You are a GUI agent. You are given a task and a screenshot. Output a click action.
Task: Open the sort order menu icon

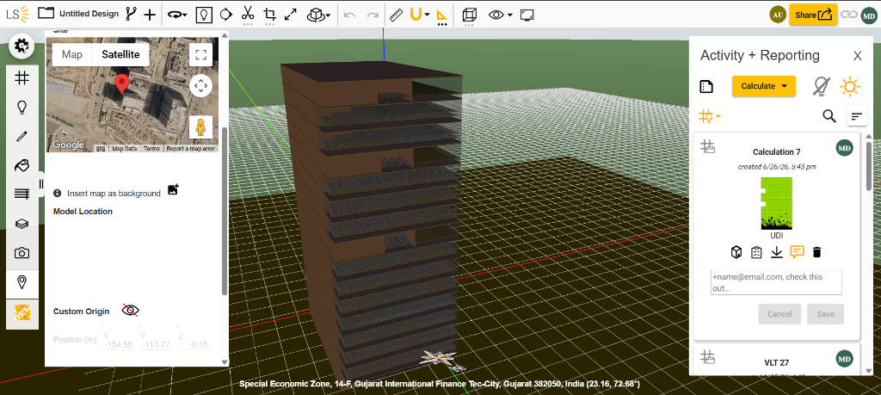pos(857,116)
